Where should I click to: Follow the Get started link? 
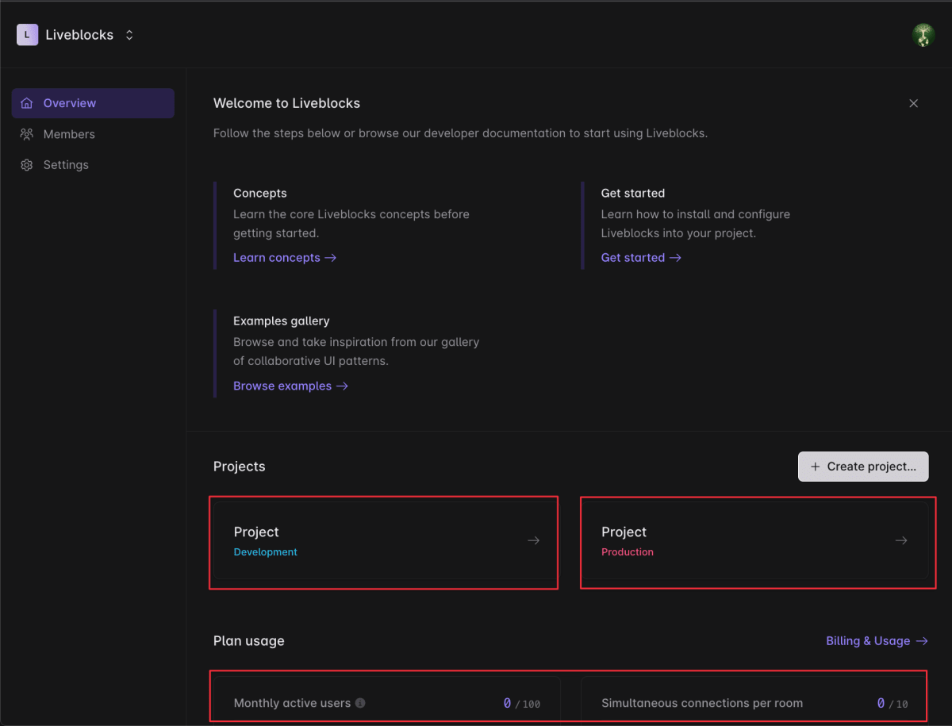[641, 258]
